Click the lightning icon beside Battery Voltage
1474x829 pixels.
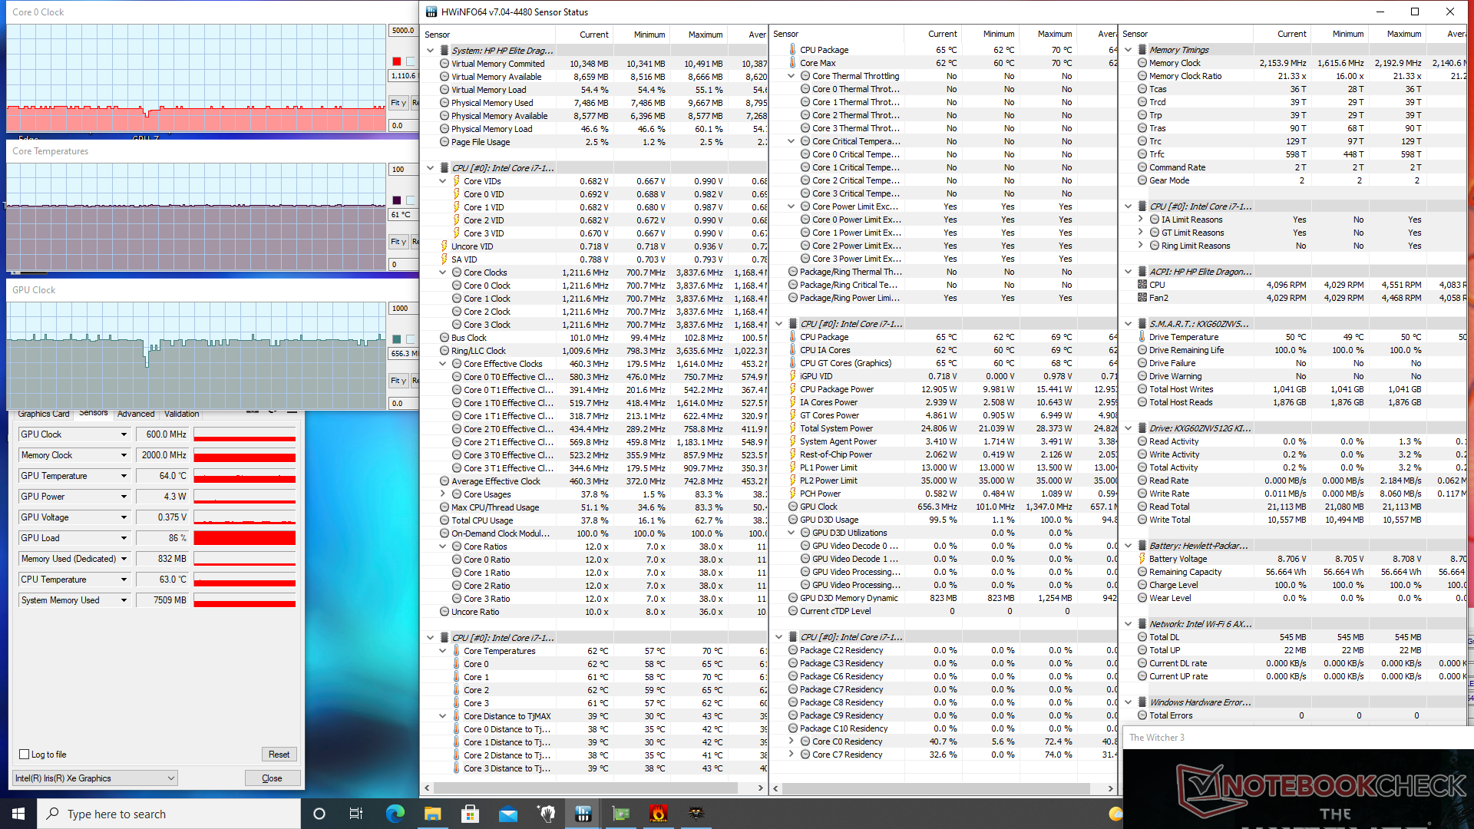click(1142, 559)
